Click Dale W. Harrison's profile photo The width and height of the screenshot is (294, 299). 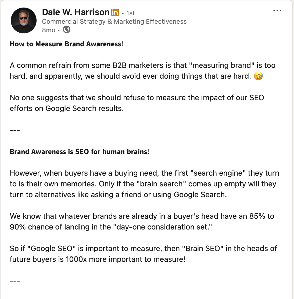point(24,21)
